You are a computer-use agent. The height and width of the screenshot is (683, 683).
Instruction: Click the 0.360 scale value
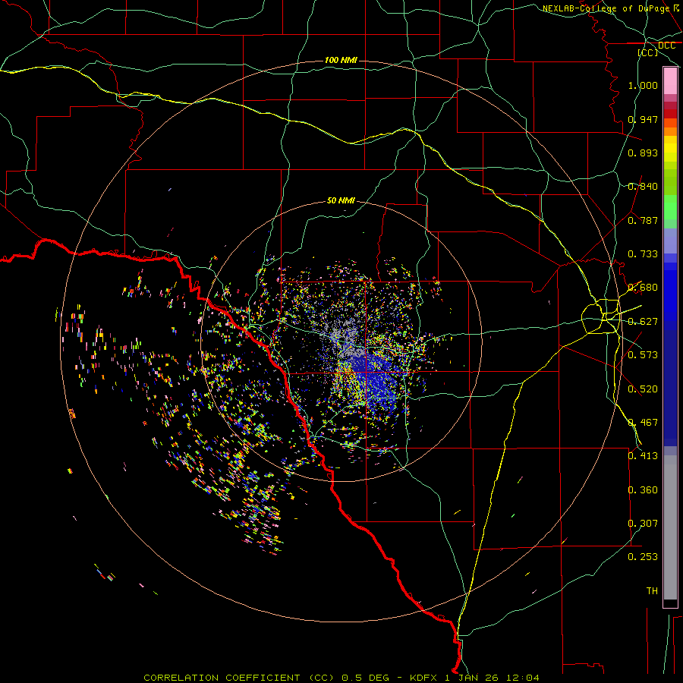643,490
